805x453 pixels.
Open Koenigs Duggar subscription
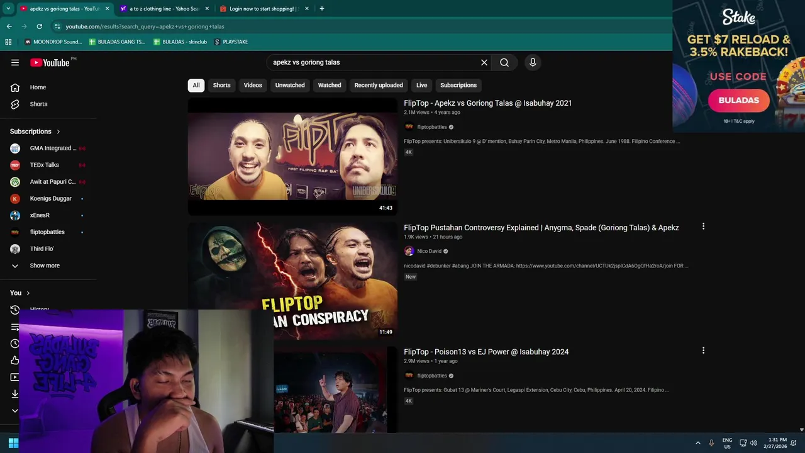coord(48,199)
